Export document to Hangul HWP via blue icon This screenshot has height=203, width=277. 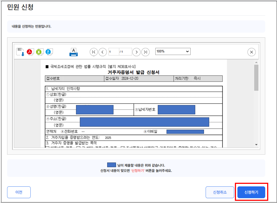coord(49,52)
